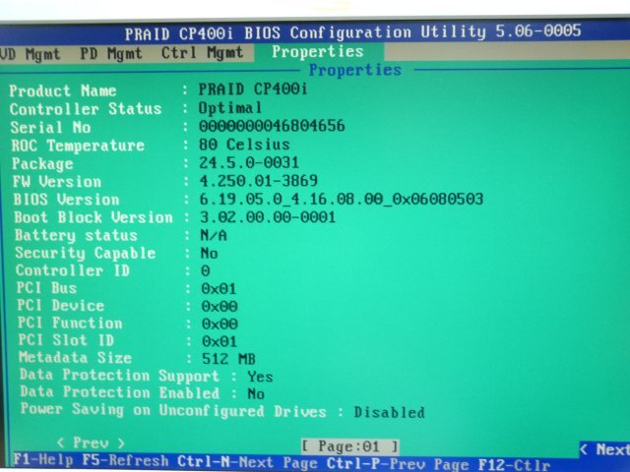Click the Package label
The image size is (630, 472).
(42, 164)
